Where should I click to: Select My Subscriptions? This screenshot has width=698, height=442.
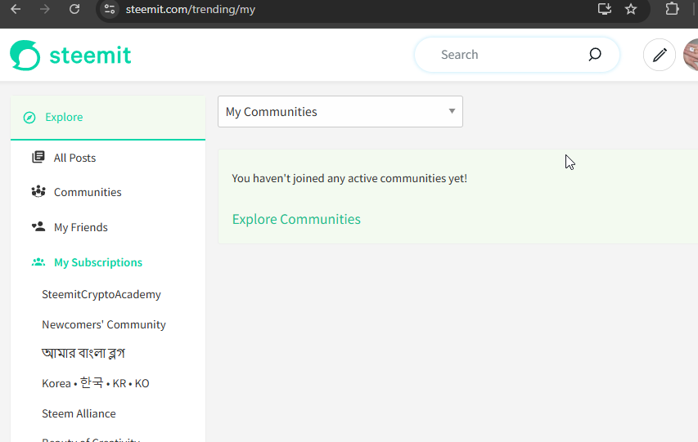[98, 262]
